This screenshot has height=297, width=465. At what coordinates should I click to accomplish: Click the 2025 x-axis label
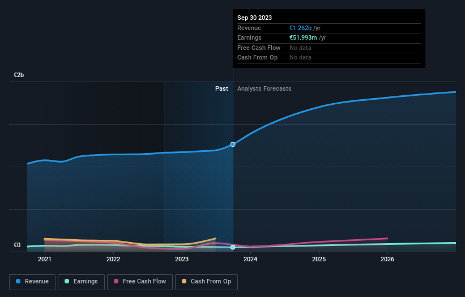(x=319, y=260)
